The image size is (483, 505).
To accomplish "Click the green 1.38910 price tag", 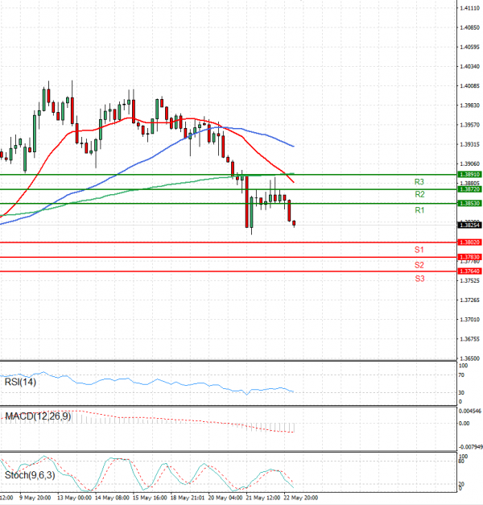I will coord(470,174).
